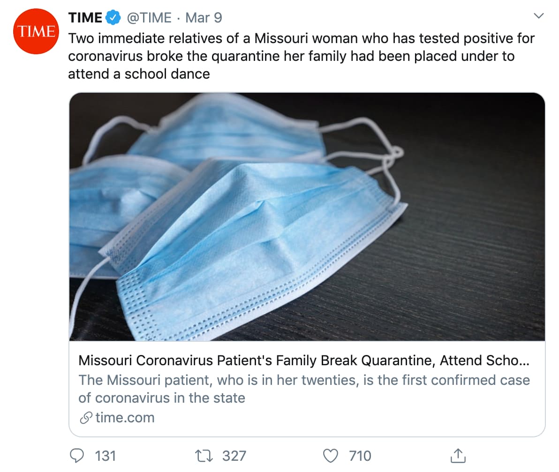Click the TIME profile avatar
This screenshot has width=559, height=472.
click(x=36, y=31)
